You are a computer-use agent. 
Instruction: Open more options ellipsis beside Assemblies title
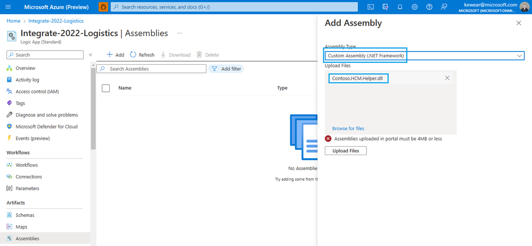[x=179, y=33]
